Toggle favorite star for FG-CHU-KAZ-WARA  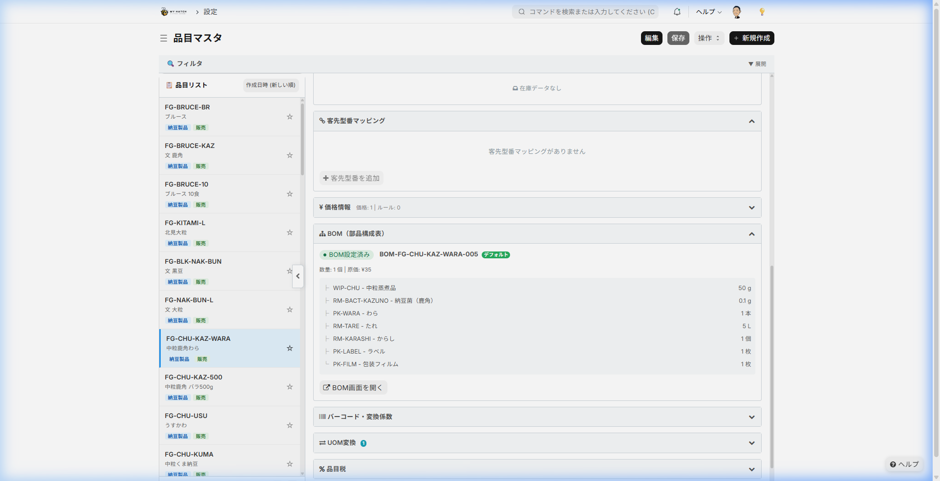click(290, 348)
